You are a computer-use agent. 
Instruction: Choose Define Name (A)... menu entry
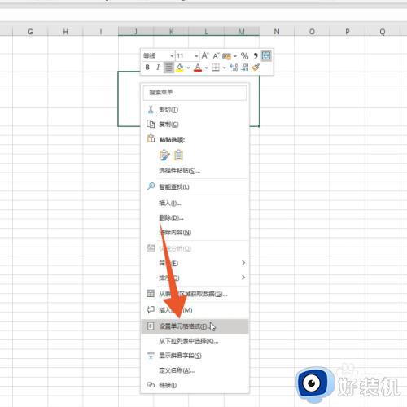[195, 370]
